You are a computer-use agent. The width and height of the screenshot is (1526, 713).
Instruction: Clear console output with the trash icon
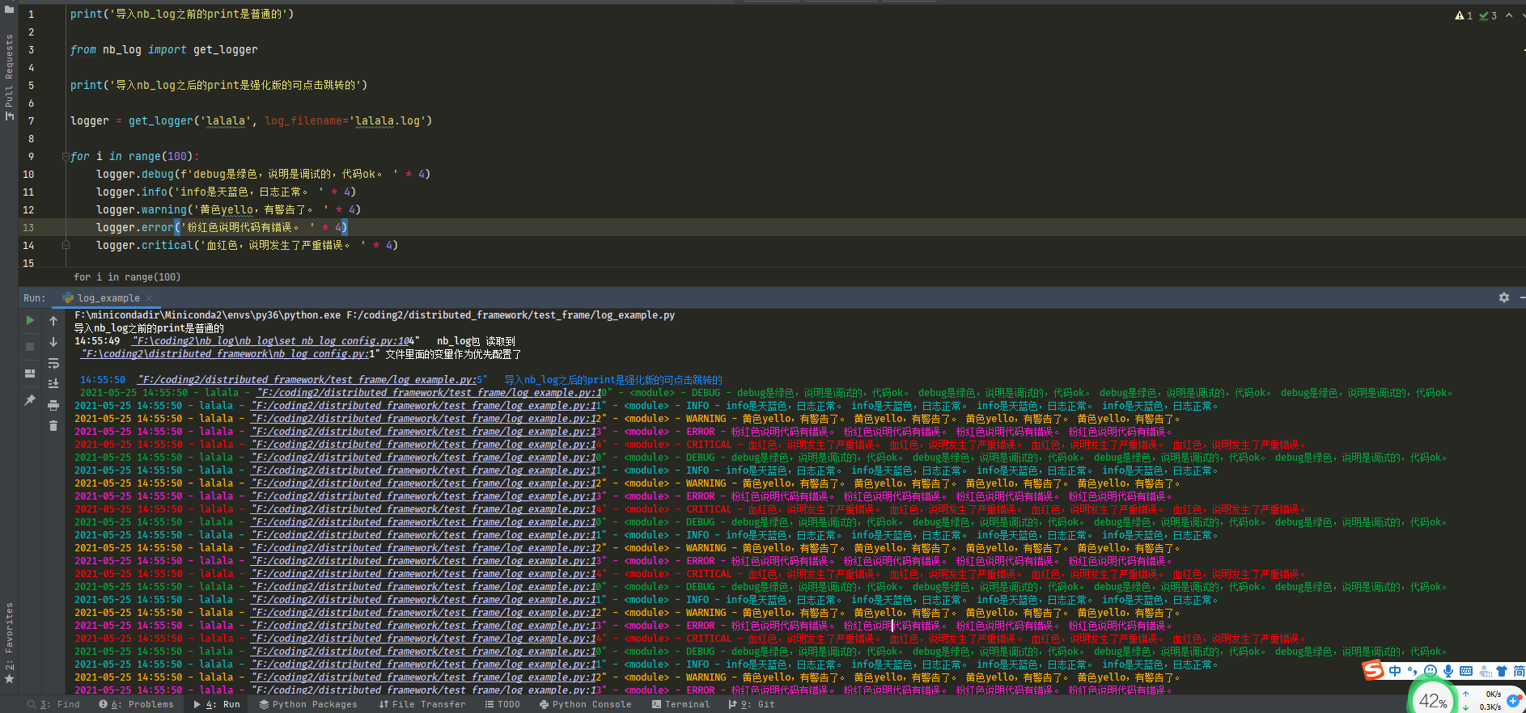[x=53, y=426]
